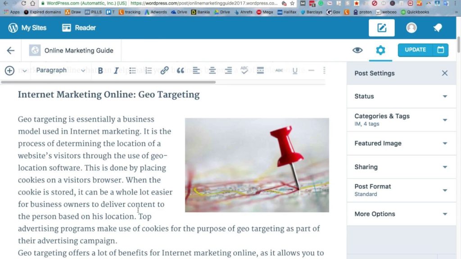Open the proton bookmark
The width and height of the screenshot is (461, 259).
point(362,12)
